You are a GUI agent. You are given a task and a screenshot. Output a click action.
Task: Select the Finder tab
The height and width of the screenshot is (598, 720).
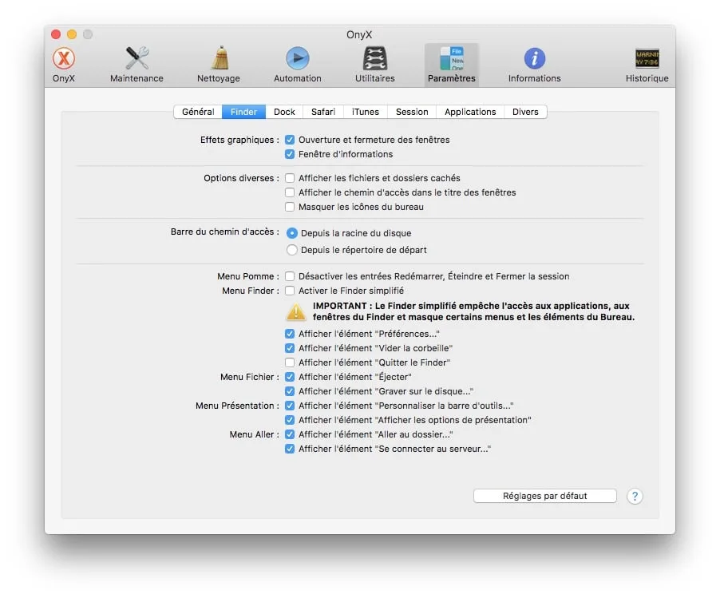[243, 112]
